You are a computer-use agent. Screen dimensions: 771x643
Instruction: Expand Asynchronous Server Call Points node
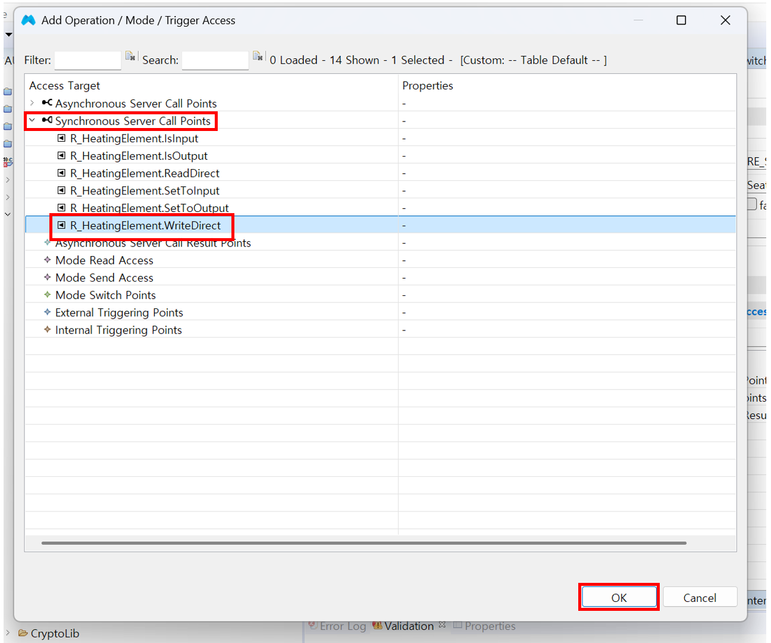pyautogui.click(x=32, y=103)
